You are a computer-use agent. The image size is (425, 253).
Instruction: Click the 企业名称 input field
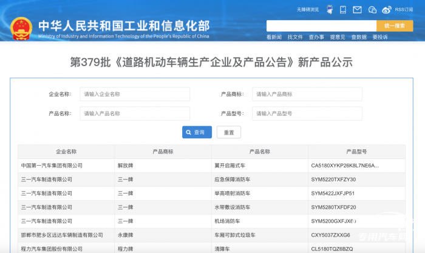[135, 94]
